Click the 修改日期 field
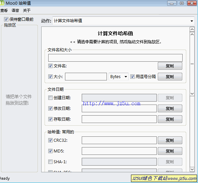 point(119,108)
